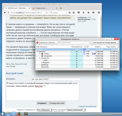Open the Firefox downloads arrow
This screenshot has width=122, height=116.
(84, 12)
